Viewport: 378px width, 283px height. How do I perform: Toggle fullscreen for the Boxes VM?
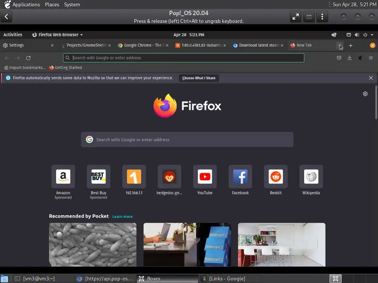click(296, 17)
